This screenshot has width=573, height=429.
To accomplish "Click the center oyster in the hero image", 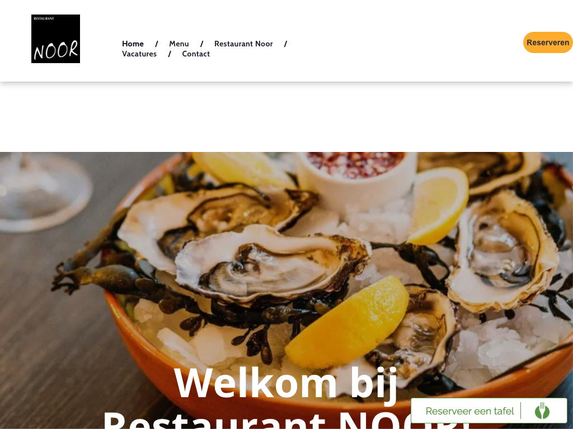I will (273, 264).
